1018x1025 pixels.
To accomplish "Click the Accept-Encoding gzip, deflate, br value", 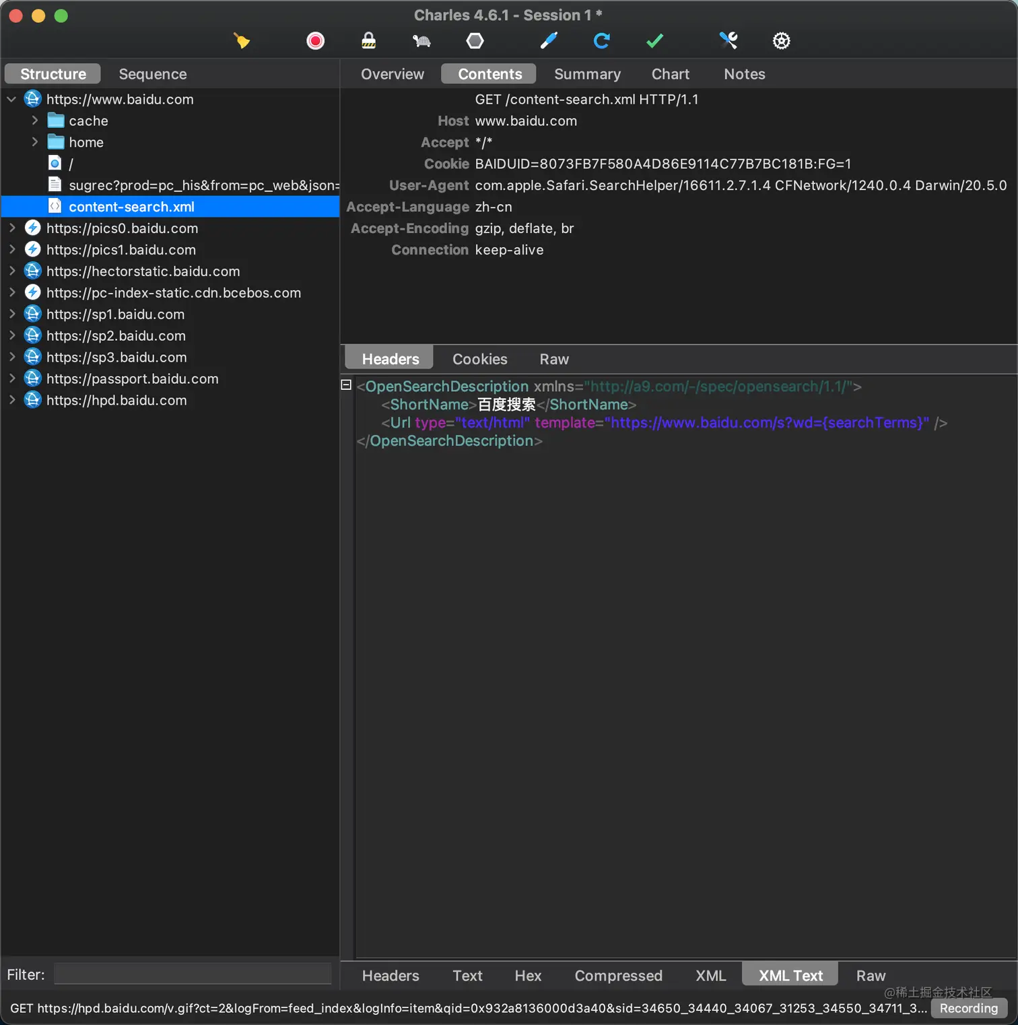I will [524, 228].
